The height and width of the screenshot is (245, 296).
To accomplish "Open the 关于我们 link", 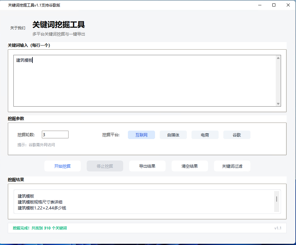I will coord(18,28).
